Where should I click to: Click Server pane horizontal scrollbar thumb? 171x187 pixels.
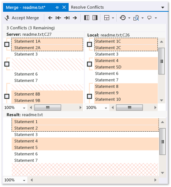(48, 108)
